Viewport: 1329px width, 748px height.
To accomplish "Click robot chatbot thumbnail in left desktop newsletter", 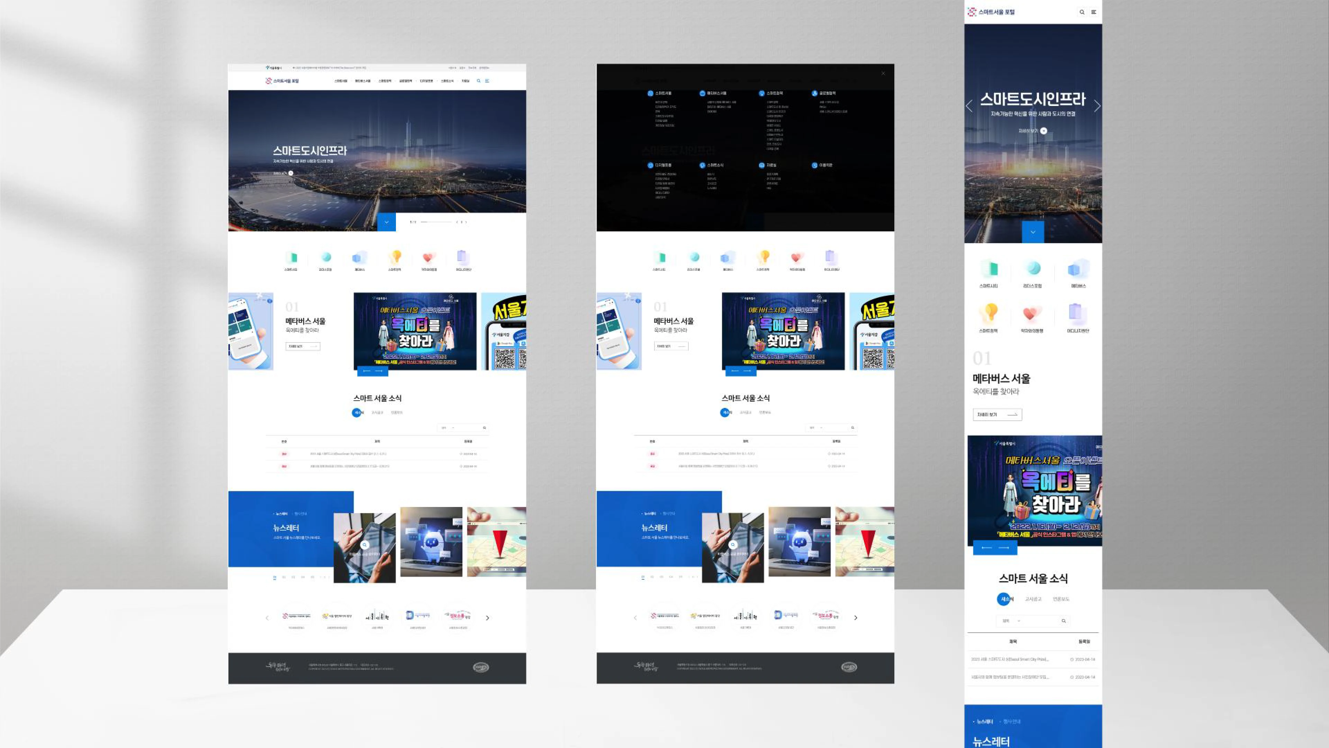I will (x=431, y=542).
